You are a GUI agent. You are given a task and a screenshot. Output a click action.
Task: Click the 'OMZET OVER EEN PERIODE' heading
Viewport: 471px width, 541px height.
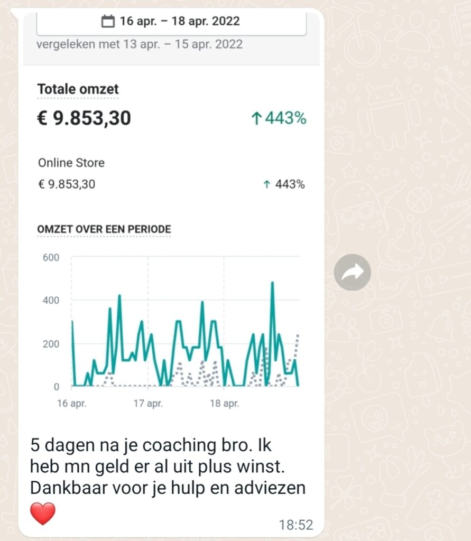(104, 229)
